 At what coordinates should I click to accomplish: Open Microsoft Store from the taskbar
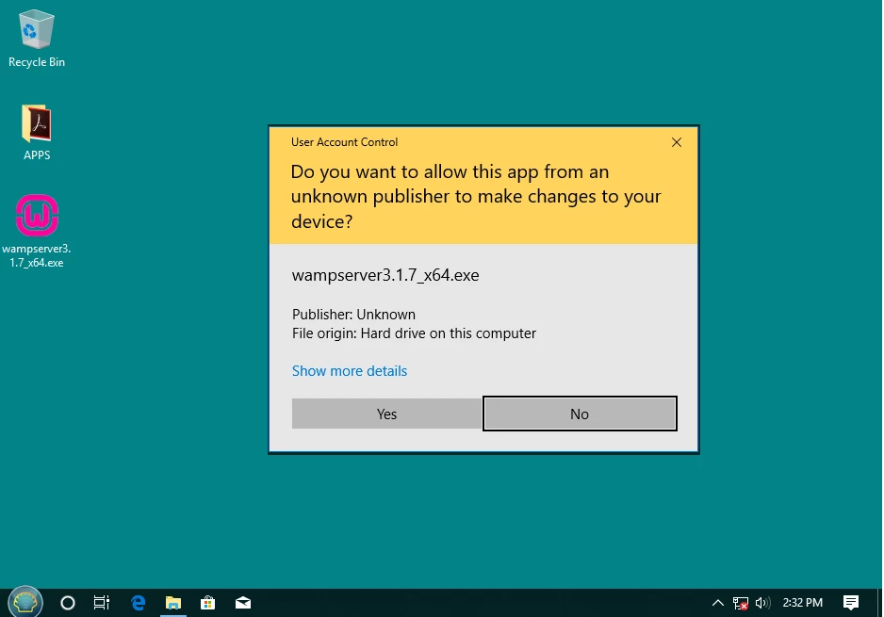(x=208, y=603)
